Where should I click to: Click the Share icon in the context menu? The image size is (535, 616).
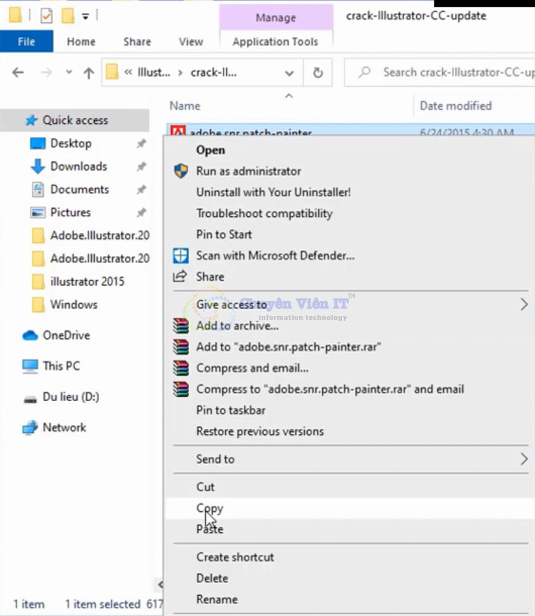click(180, 277)
